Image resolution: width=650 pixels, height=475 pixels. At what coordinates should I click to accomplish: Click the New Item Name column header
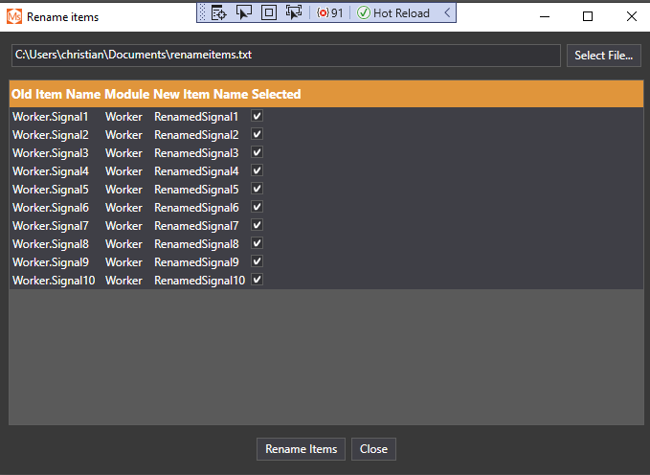[200, 94]
